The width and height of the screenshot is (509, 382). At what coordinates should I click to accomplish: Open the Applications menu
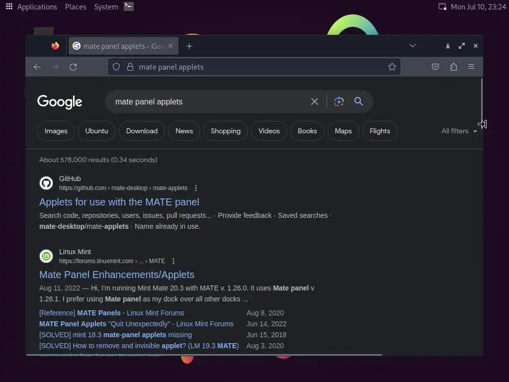tap(37, 7)
